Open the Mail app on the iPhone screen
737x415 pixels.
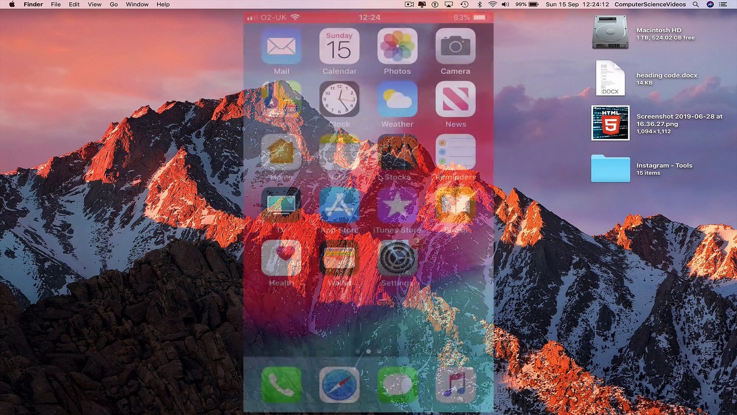(x=281, y=46)
